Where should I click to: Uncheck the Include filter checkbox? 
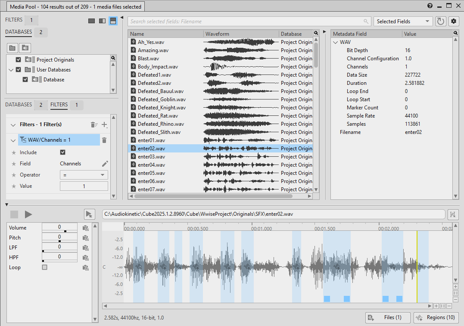pos(63,152)
